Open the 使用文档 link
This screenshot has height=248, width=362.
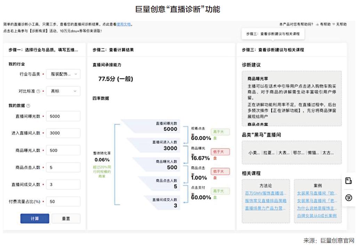click(123, 24)
